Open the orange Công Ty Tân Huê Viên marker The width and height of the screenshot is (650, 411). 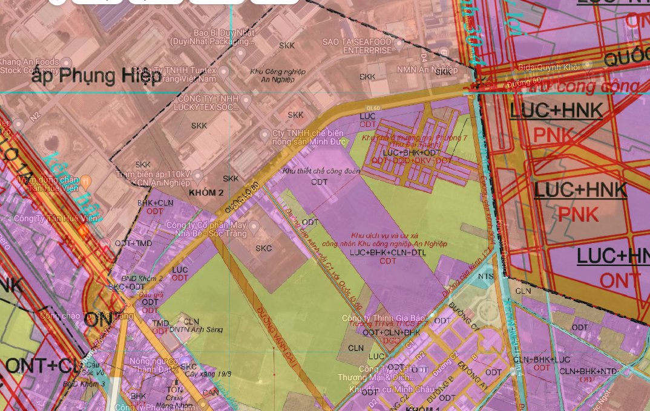[x=84, y=230]
